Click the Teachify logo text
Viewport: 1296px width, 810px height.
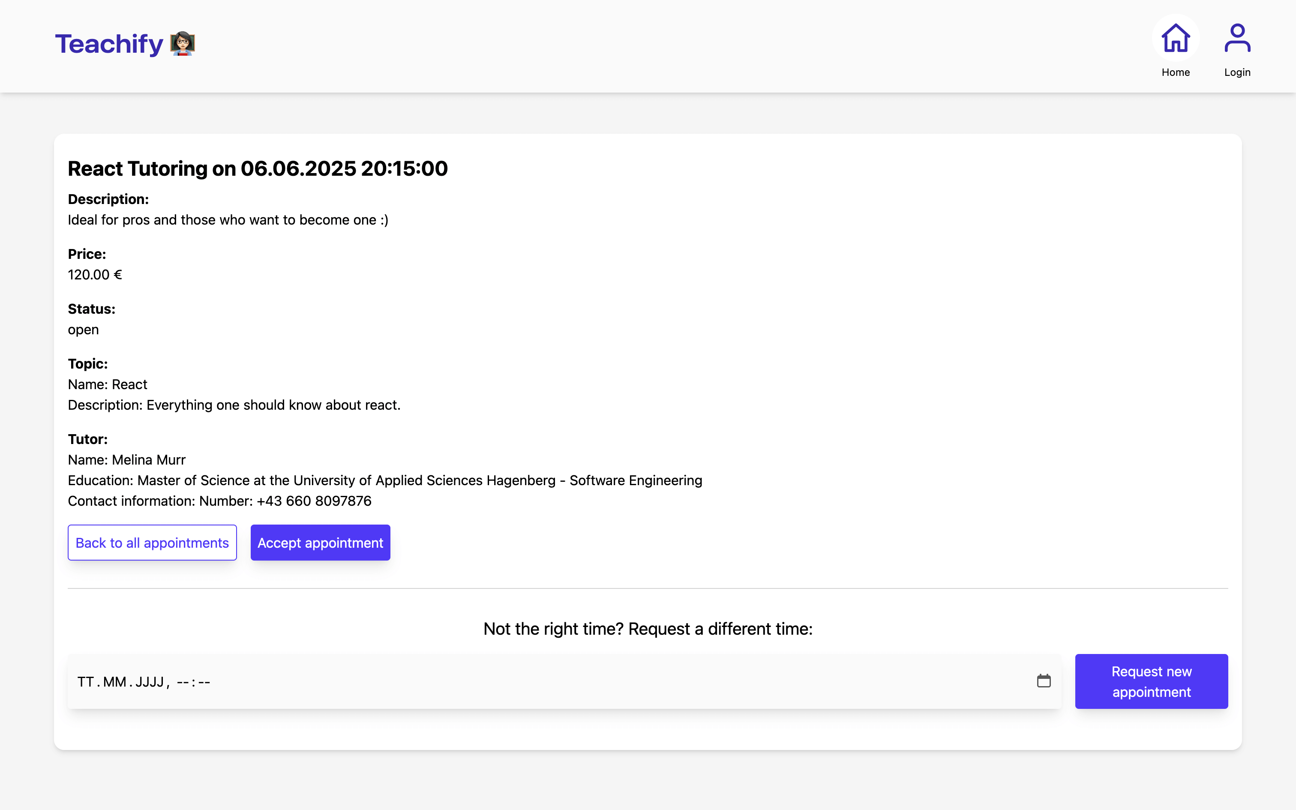coord(109,44)
